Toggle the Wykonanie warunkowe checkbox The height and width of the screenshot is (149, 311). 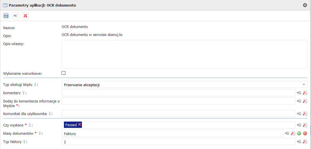tap(64, 73)
